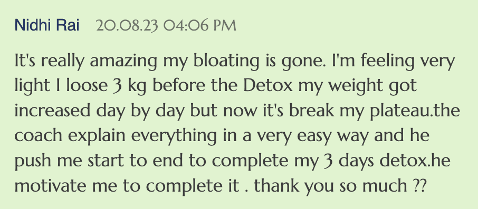Click the 04:06 PM time text
Viewport: 478px width, 209px height.
(199, 26)
